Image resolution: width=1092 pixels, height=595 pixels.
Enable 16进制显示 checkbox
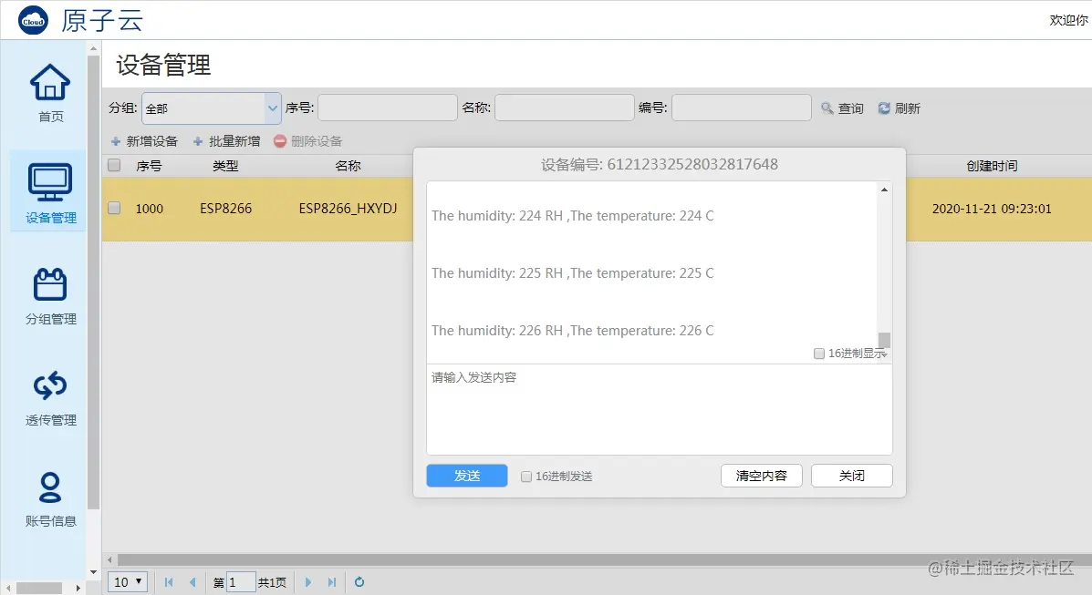819,354
